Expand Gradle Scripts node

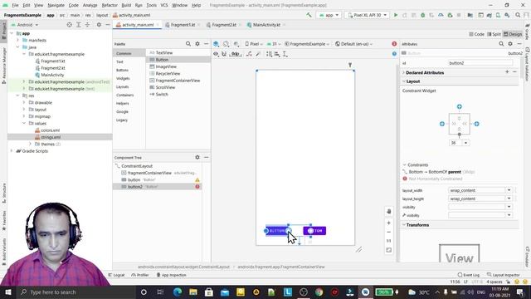[x=12, y=151]
